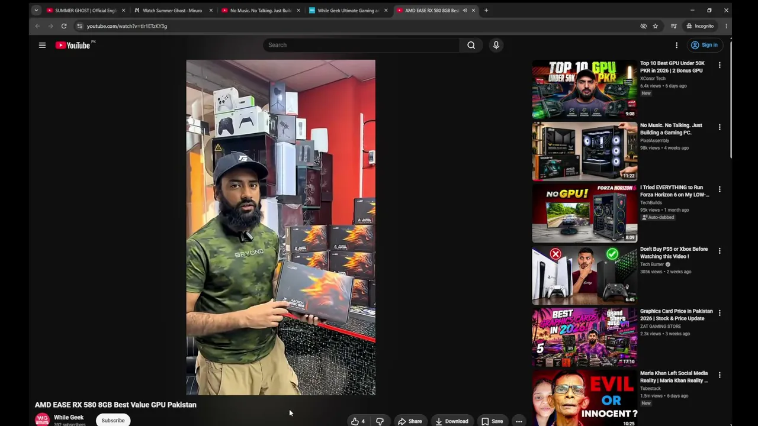This screenshot has width=758, height=426.
Task: Play the PS5 vs Xbox thumbnail
Action: coord(584,275)
